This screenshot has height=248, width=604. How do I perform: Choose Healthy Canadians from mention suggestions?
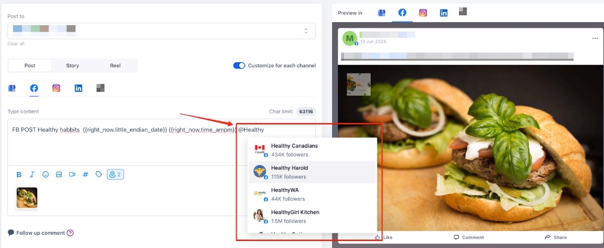[312, 150]
